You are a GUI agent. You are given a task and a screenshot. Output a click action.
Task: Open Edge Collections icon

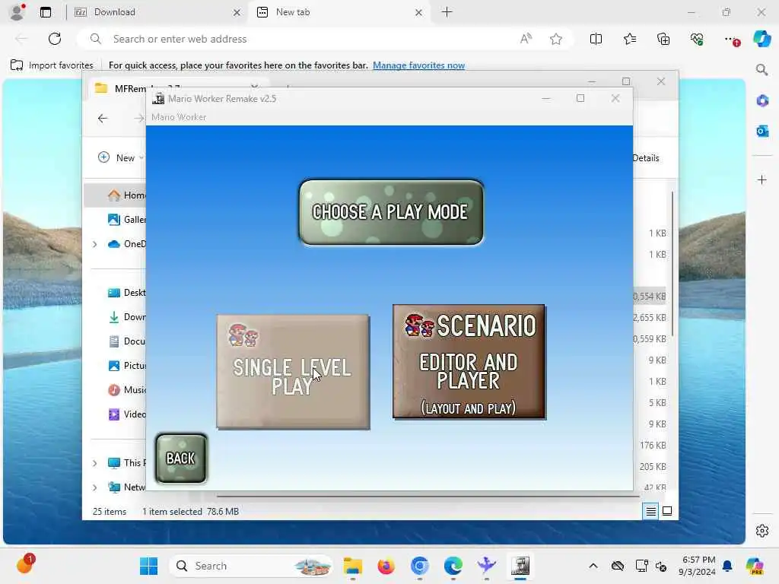click(x=663, y=39)
